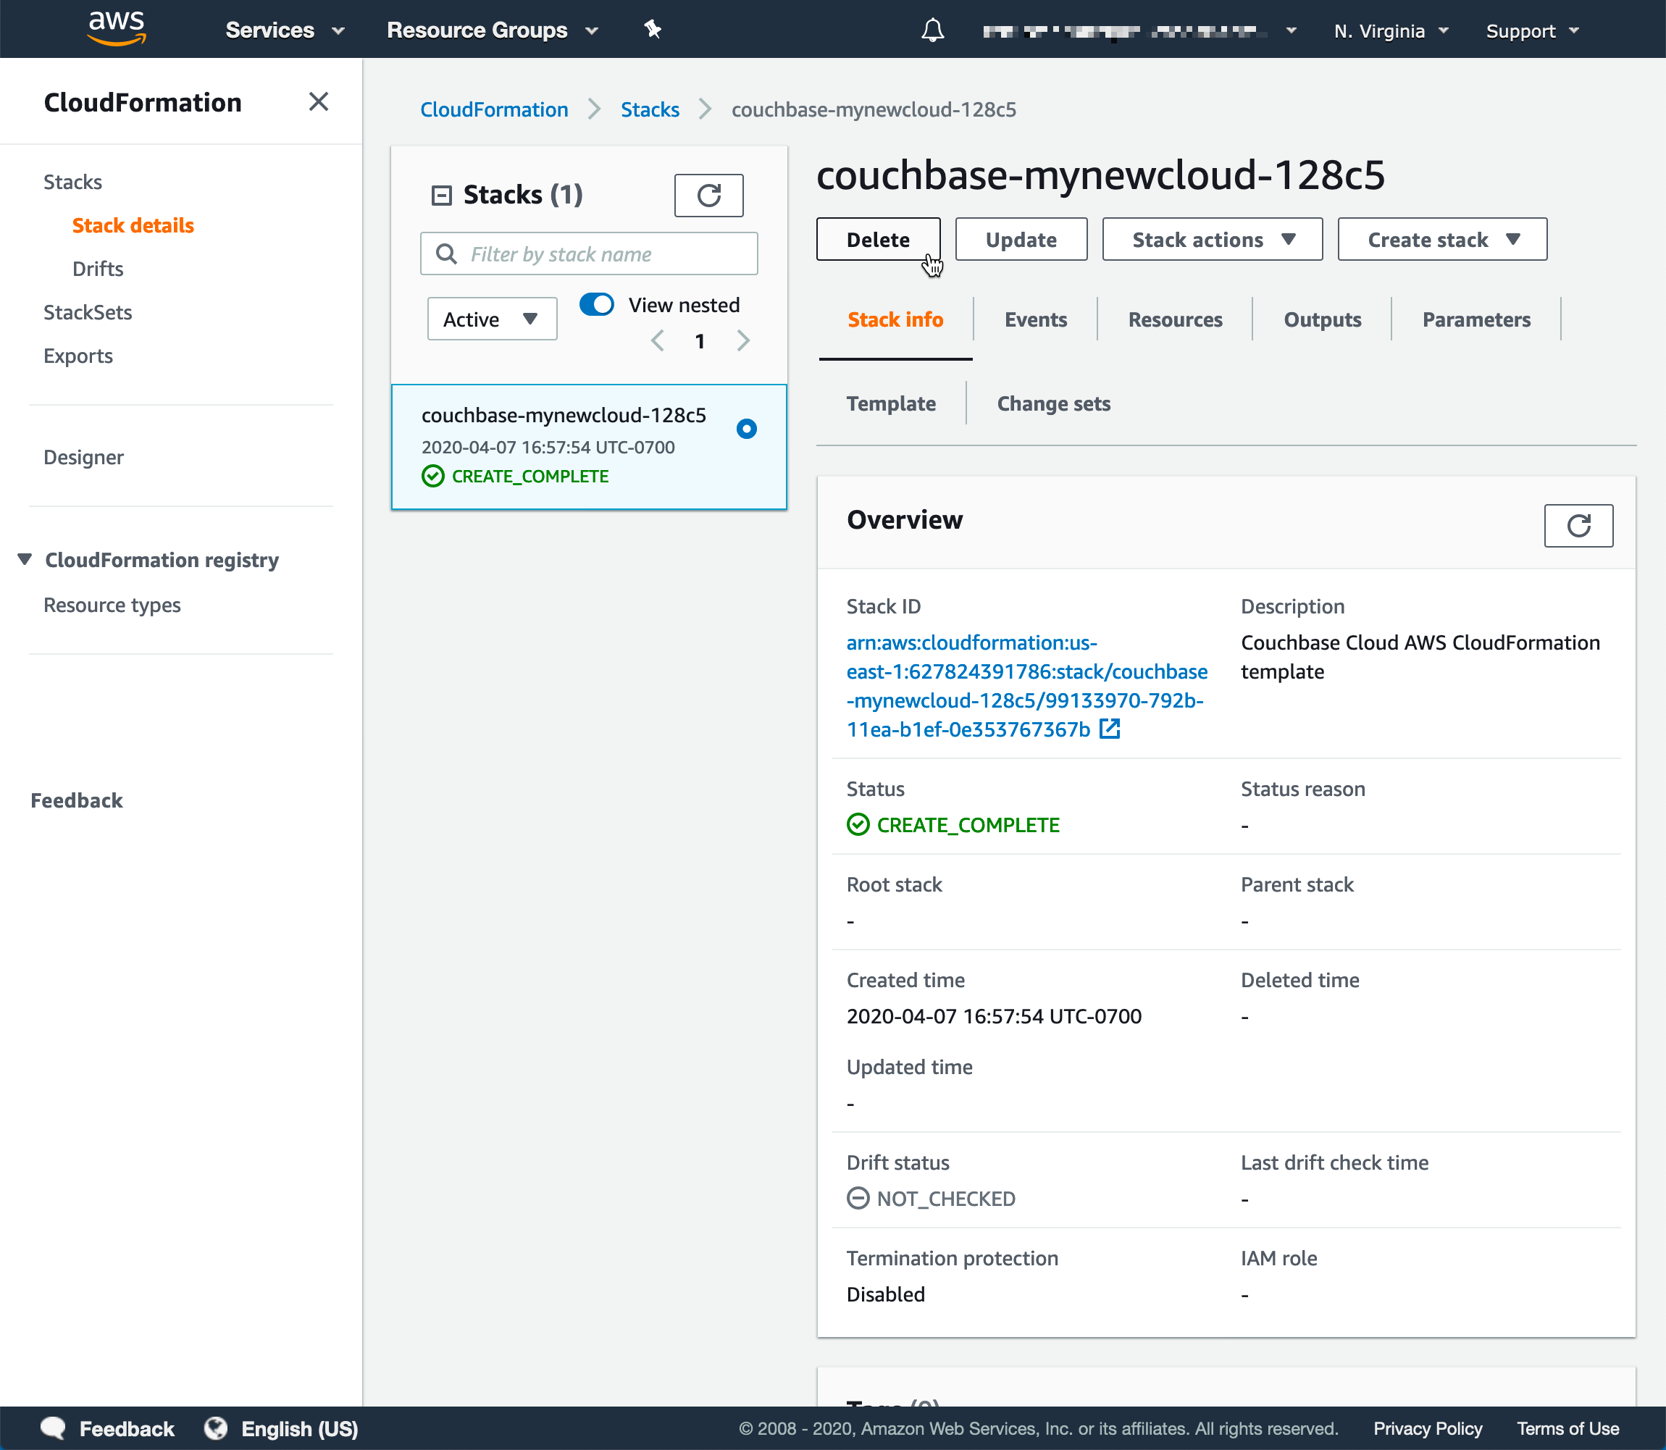Open the Stack actions dropdown
Screen dimensions: 1666x1450
[x=1210, y=239]
